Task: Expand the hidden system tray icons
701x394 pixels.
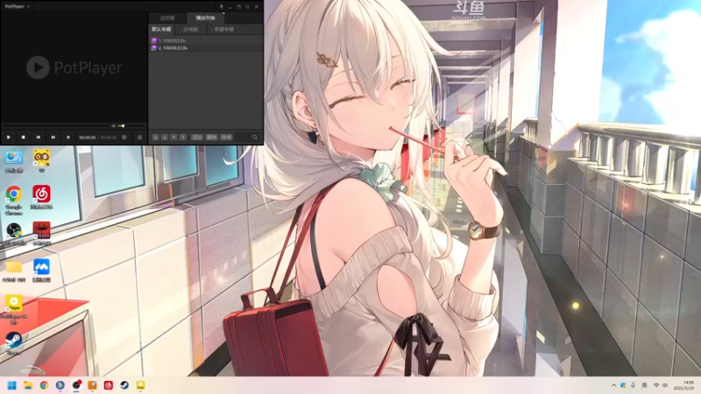Action: pos(613,385)
